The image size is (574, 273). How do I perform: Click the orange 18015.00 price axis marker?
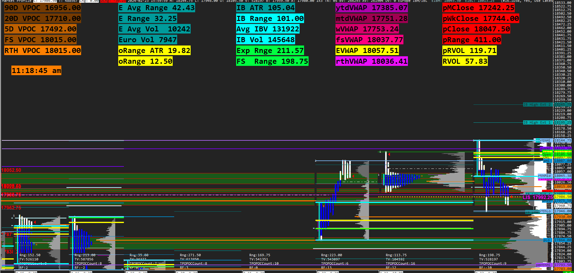563,186
